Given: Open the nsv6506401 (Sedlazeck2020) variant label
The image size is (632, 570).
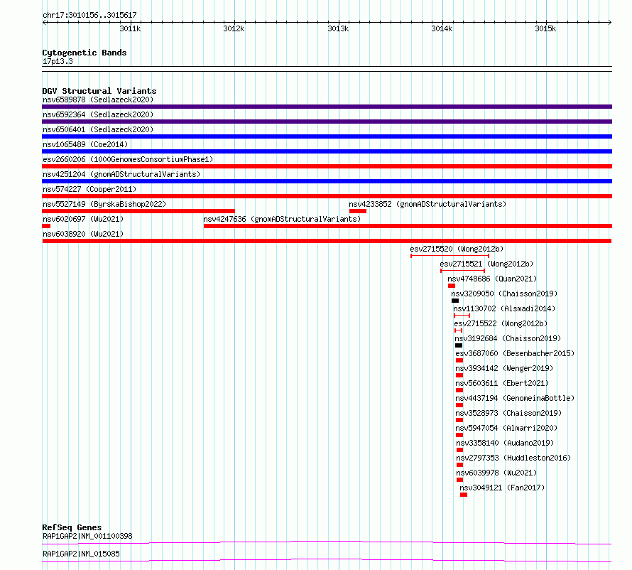Looking at the screenshot, I should point(98,129).
